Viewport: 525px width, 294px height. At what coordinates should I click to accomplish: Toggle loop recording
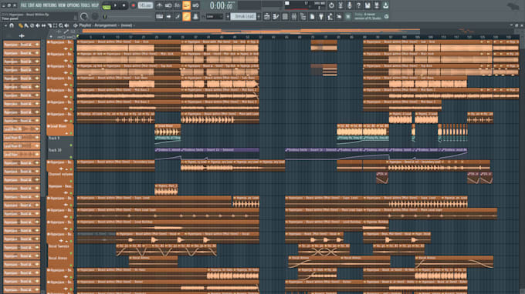click(195, 5)
